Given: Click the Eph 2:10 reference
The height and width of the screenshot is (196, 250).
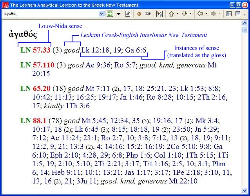Looking at the screenshot, I should pyautogui.click(x=64, y=155).
